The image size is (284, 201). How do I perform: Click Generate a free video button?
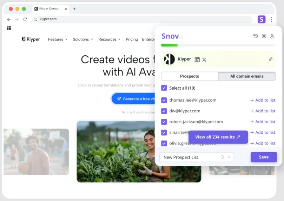(133, 99)
